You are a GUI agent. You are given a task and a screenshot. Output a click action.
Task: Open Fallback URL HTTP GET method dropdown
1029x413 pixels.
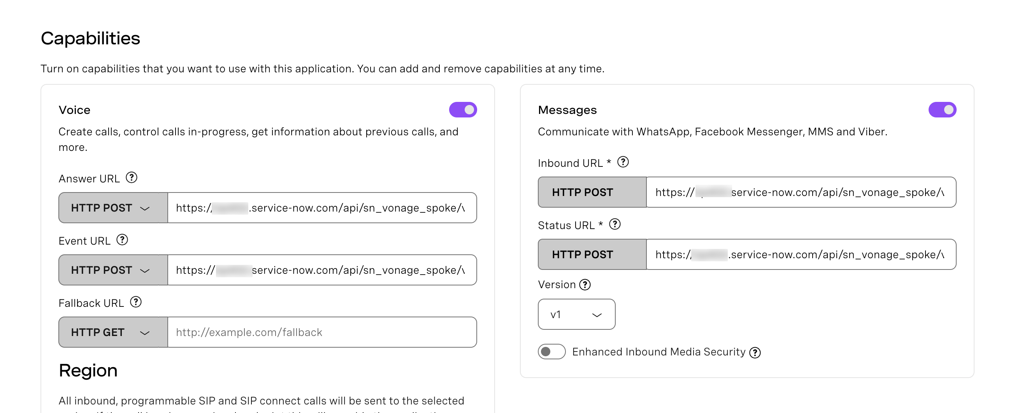coord(113,332)
